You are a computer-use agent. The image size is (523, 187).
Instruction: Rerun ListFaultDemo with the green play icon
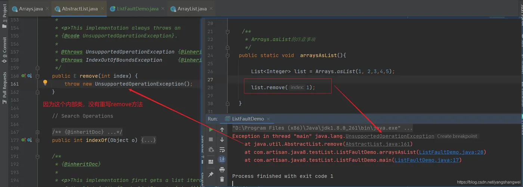pos(211,130)
